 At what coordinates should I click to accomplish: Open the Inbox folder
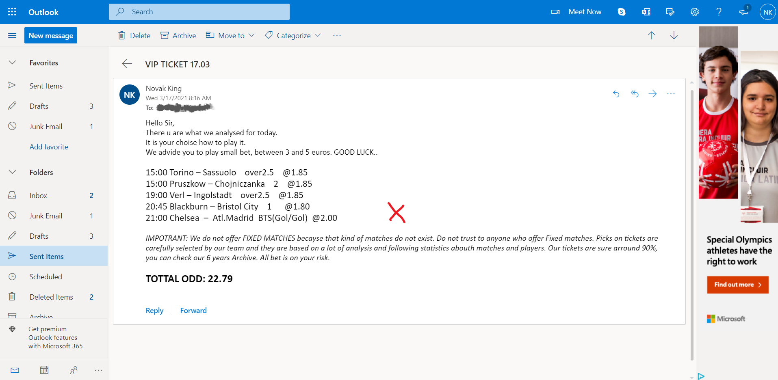point(54,195)
